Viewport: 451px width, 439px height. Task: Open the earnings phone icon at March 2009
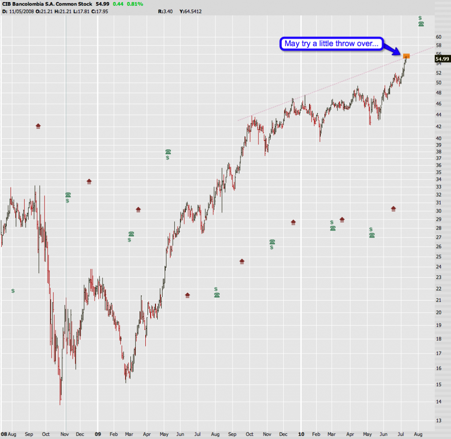[x=131, y=234]
